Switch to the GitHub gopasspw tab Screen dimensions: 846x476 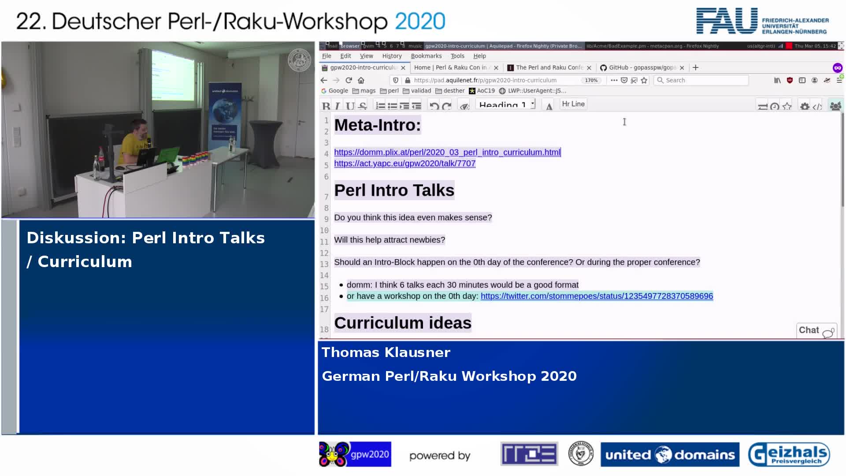click(641, 67)
